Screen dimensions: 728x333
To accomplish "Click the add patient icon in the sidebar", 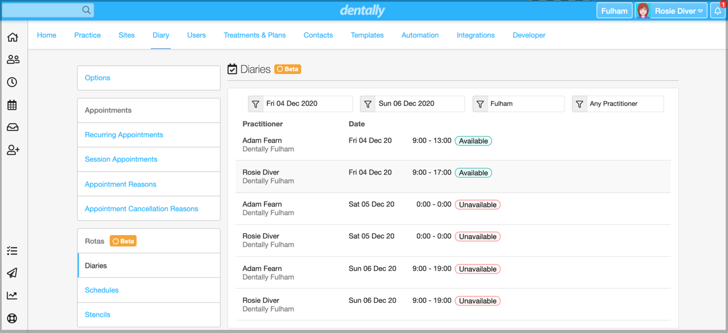I will tap(13, 151).
